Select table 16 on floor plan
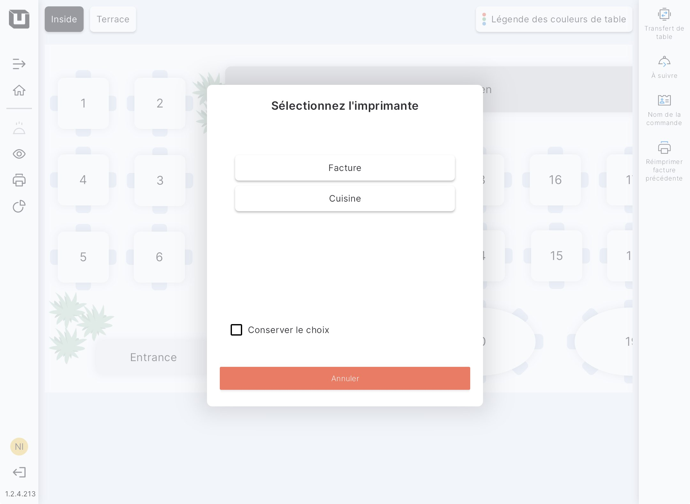 click(555, 180)
